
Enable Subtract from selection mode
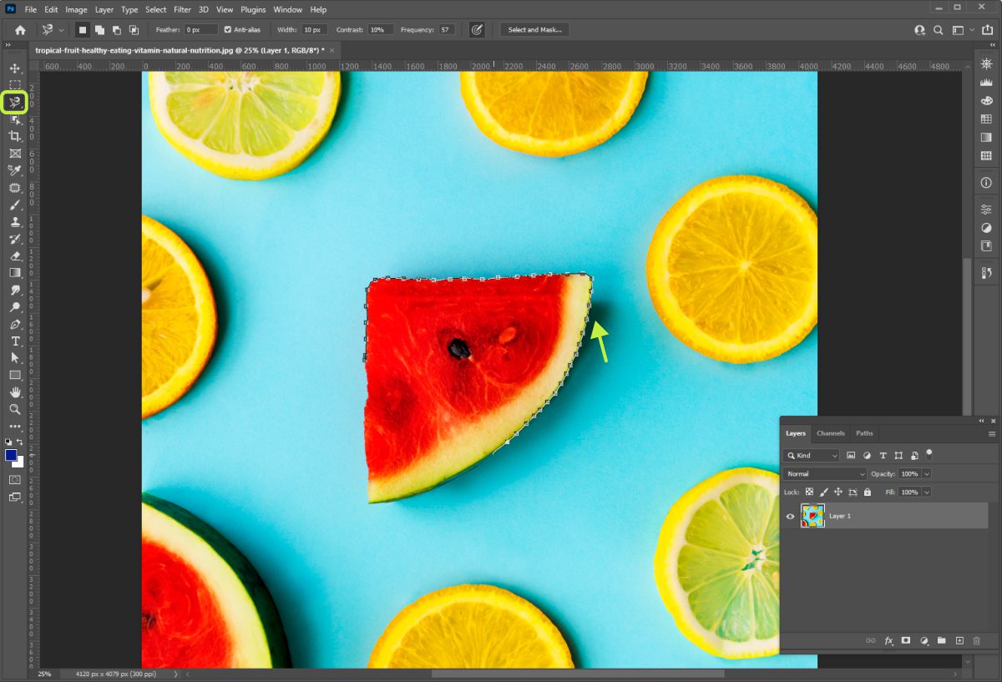pos(116,29)
